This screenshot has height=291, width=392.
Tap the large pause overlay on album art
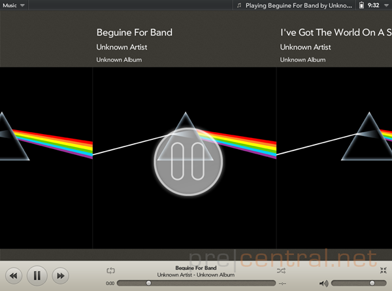(x=188, y=162)
